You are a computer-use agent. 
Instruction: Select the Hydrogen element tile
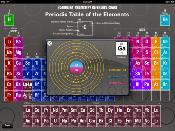click(x=9, y=20)
